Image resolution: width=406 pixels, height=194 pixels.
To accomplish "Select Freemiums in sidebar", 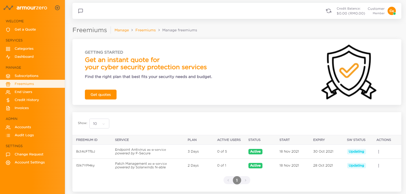I will point(32,84).
